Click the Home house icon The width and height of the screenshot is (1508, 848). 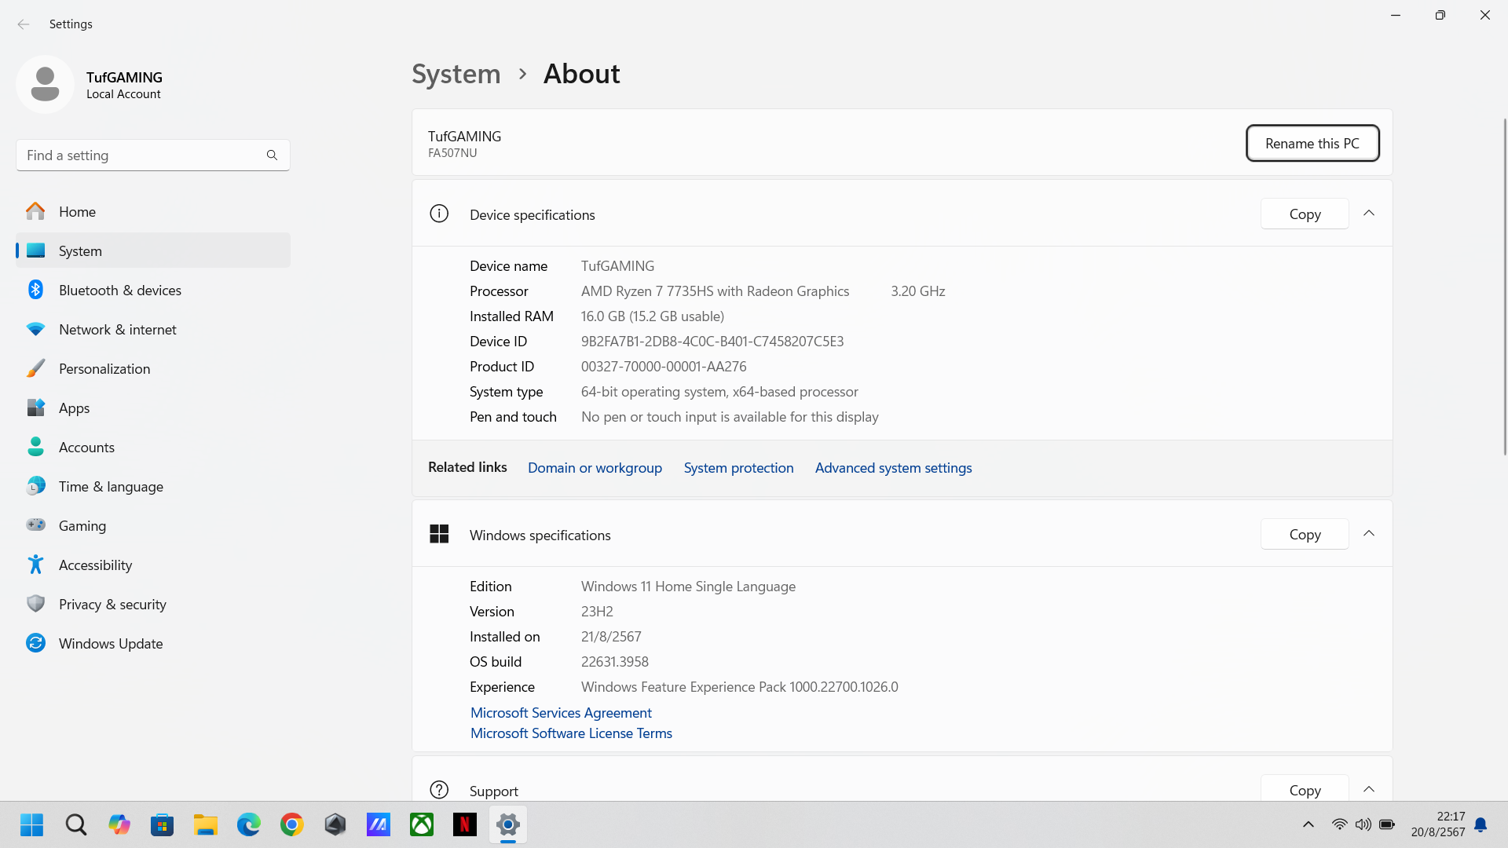[35, 211]
